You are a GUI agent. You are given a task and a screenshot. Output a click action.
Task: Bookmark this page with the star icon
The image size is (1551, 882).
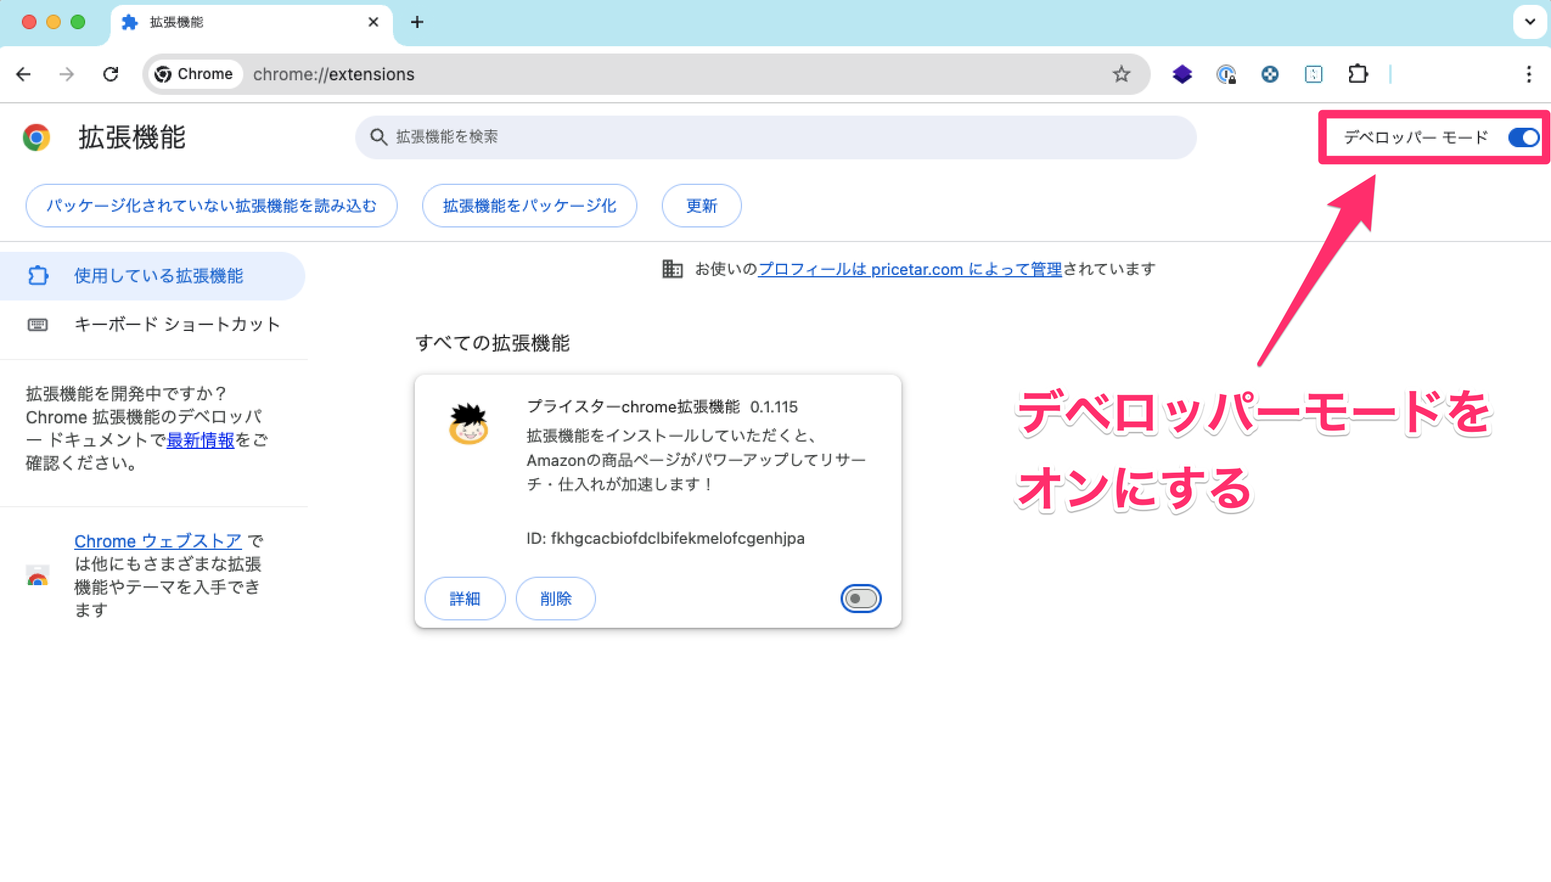pos(1121,74)
